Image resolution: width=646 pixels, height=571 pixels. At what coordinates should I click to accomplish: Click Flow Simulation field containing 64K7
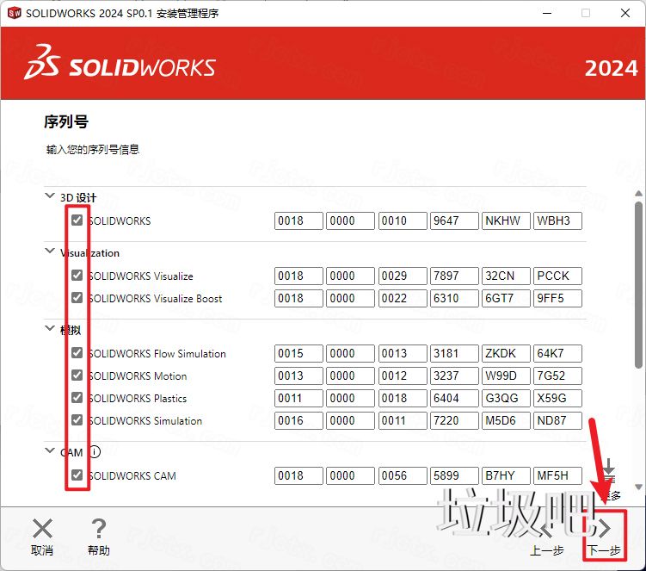557,354
